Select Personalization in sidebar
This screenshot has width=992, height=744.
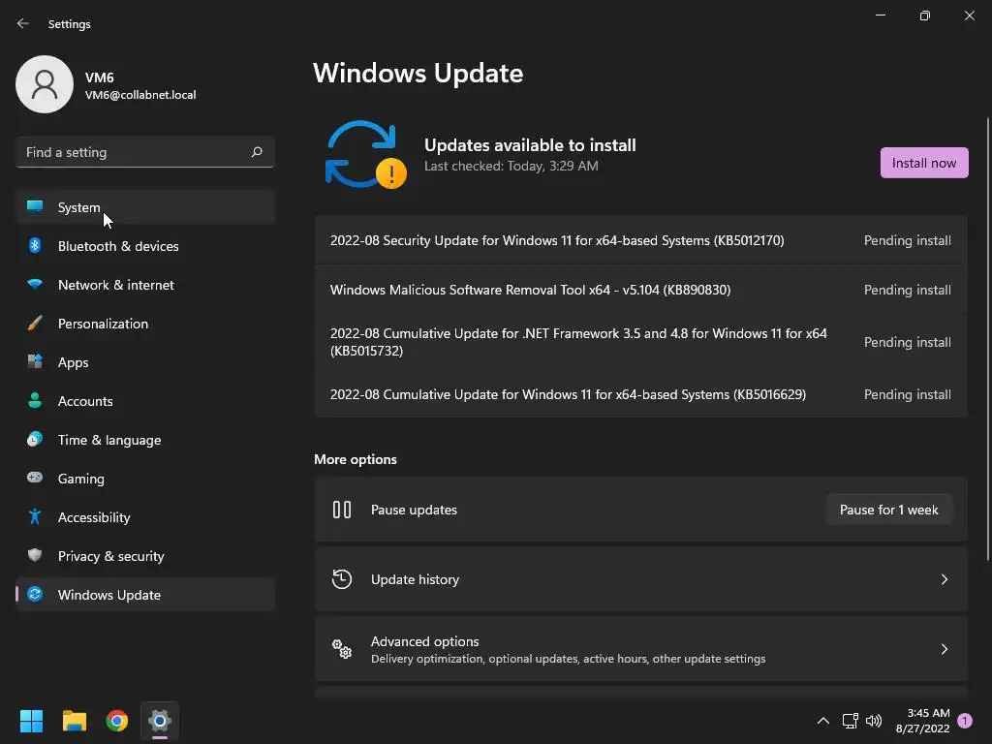pyautogui.click(x=145, y=324)
